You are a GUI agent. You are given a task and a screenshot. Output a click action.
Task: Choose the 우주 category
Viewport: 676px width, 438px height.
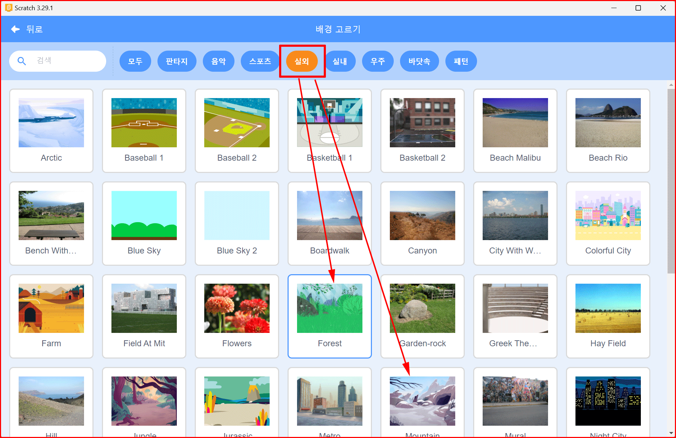pyautogui.click(x=378, y=61)
